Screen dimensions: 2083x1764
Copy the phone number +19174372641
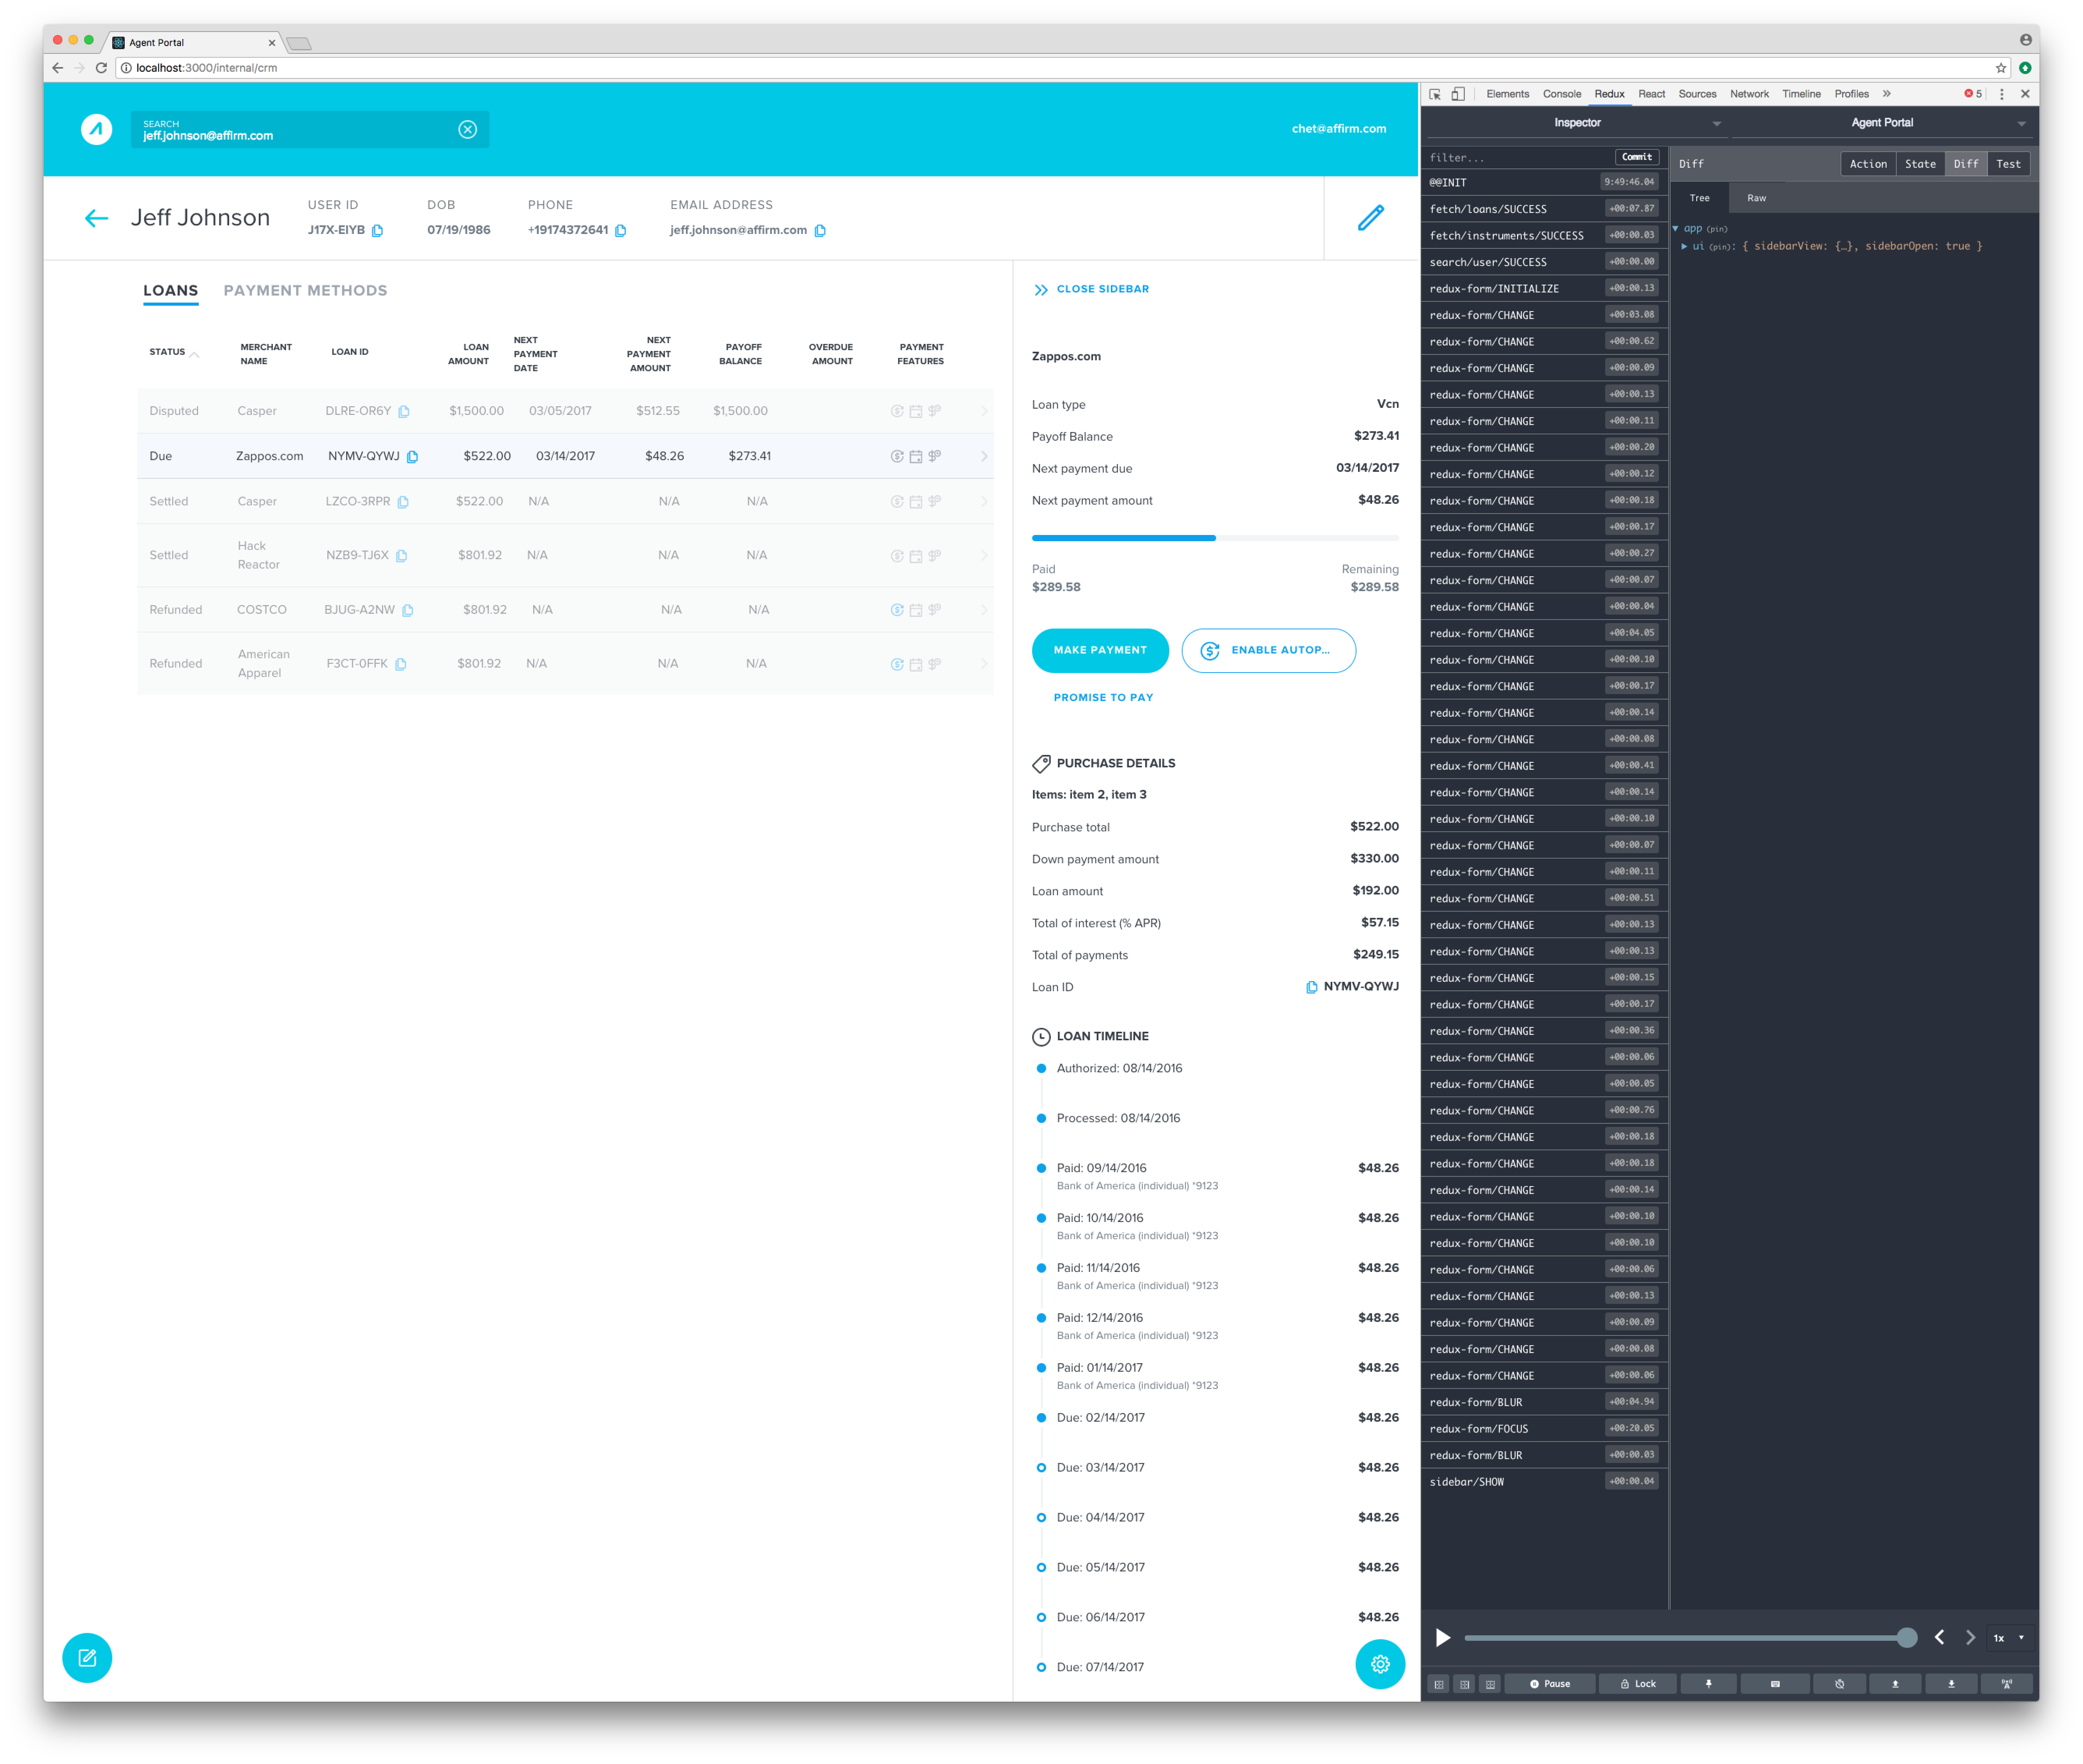click(x=621, y=231)
